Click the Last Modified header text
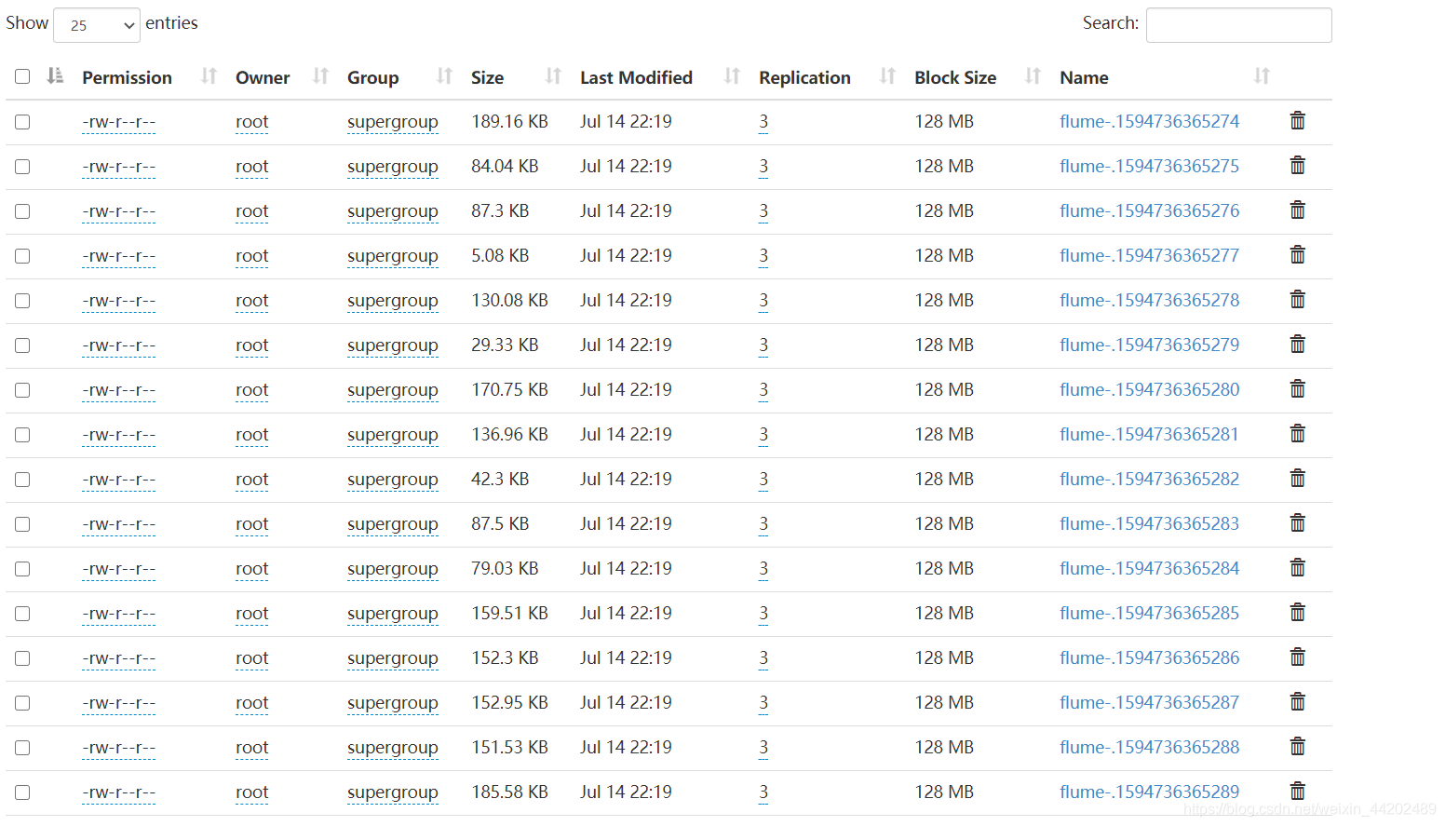The image size is (1445, 826). pyautogui.click(x=636, y=77)
